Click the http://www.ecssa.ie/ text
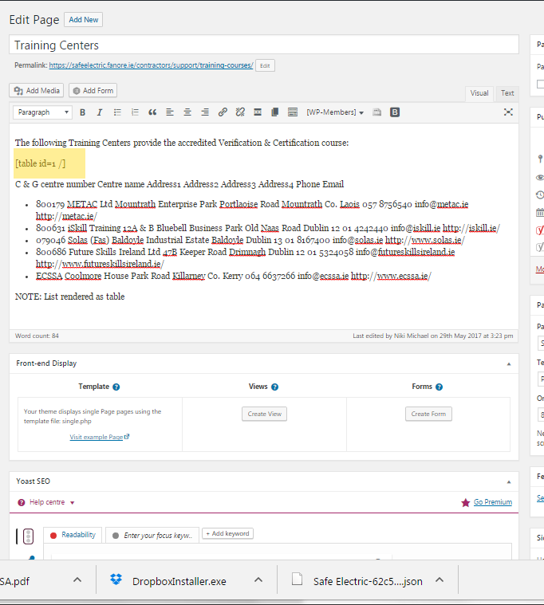Viewport: 544px width, 605px height. click(x=391, y=276)
